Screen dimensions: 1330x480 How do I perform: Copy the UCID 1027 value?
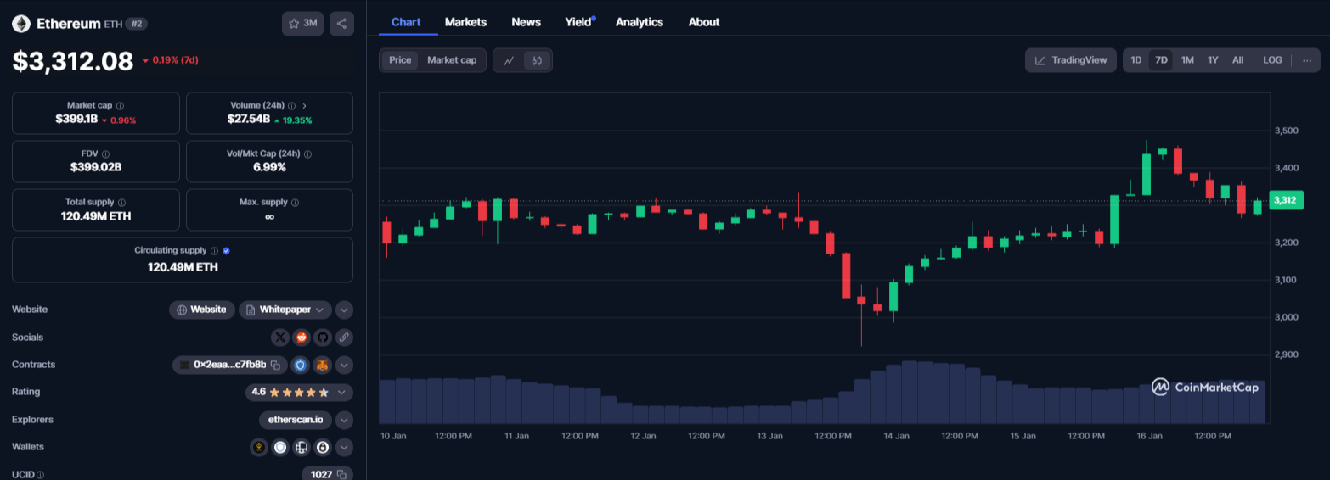[x=341, y=474]
